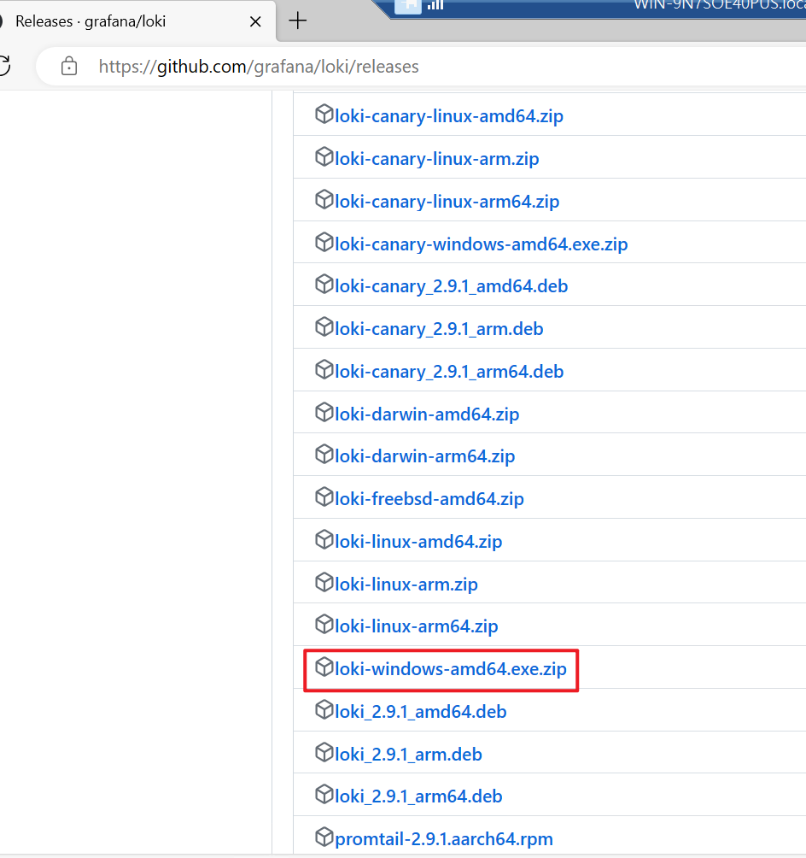Download loki-freebsd-amd64.zip
806x858 pixels.
[x=429, y=500]
